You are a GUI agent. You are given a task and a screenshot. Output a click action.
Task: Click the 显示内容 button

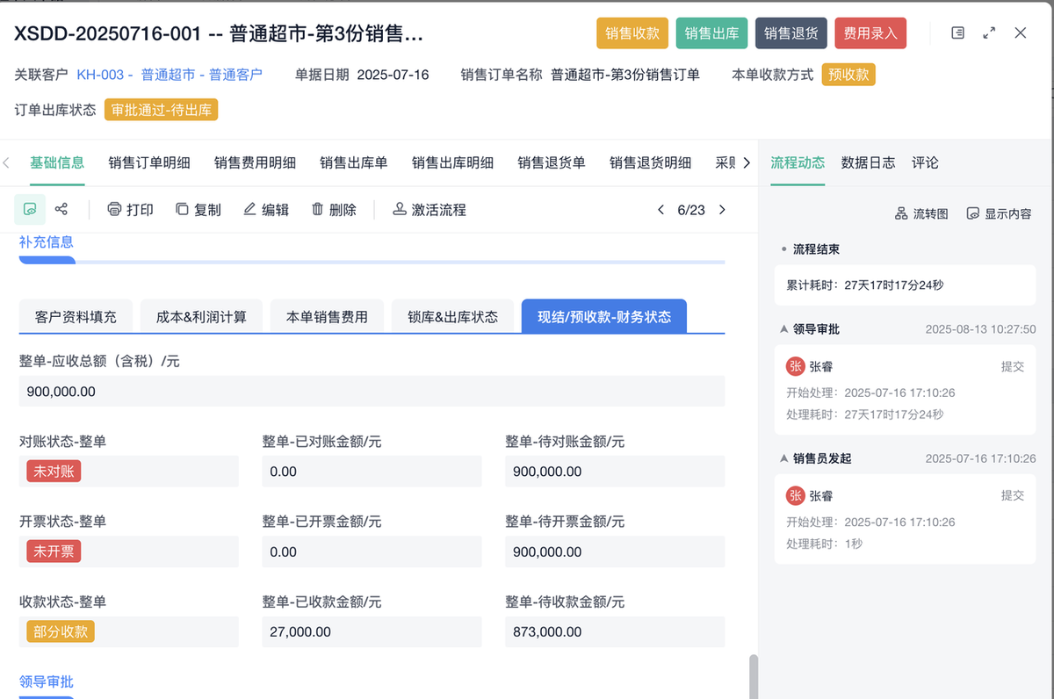tap(999, 213)
